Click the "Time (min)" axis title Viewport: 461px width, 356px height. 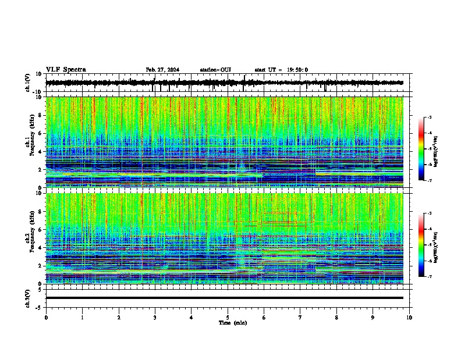click(233, 323)
